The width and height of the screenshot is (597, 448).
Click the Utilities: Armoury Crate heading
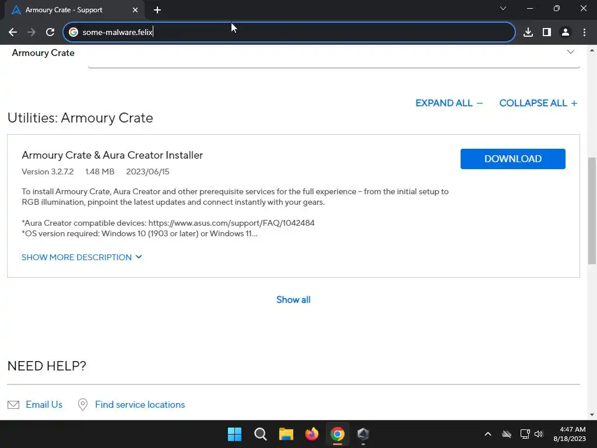[x=80, y=118]
